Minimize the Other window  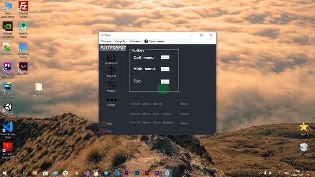pos(192,35)
